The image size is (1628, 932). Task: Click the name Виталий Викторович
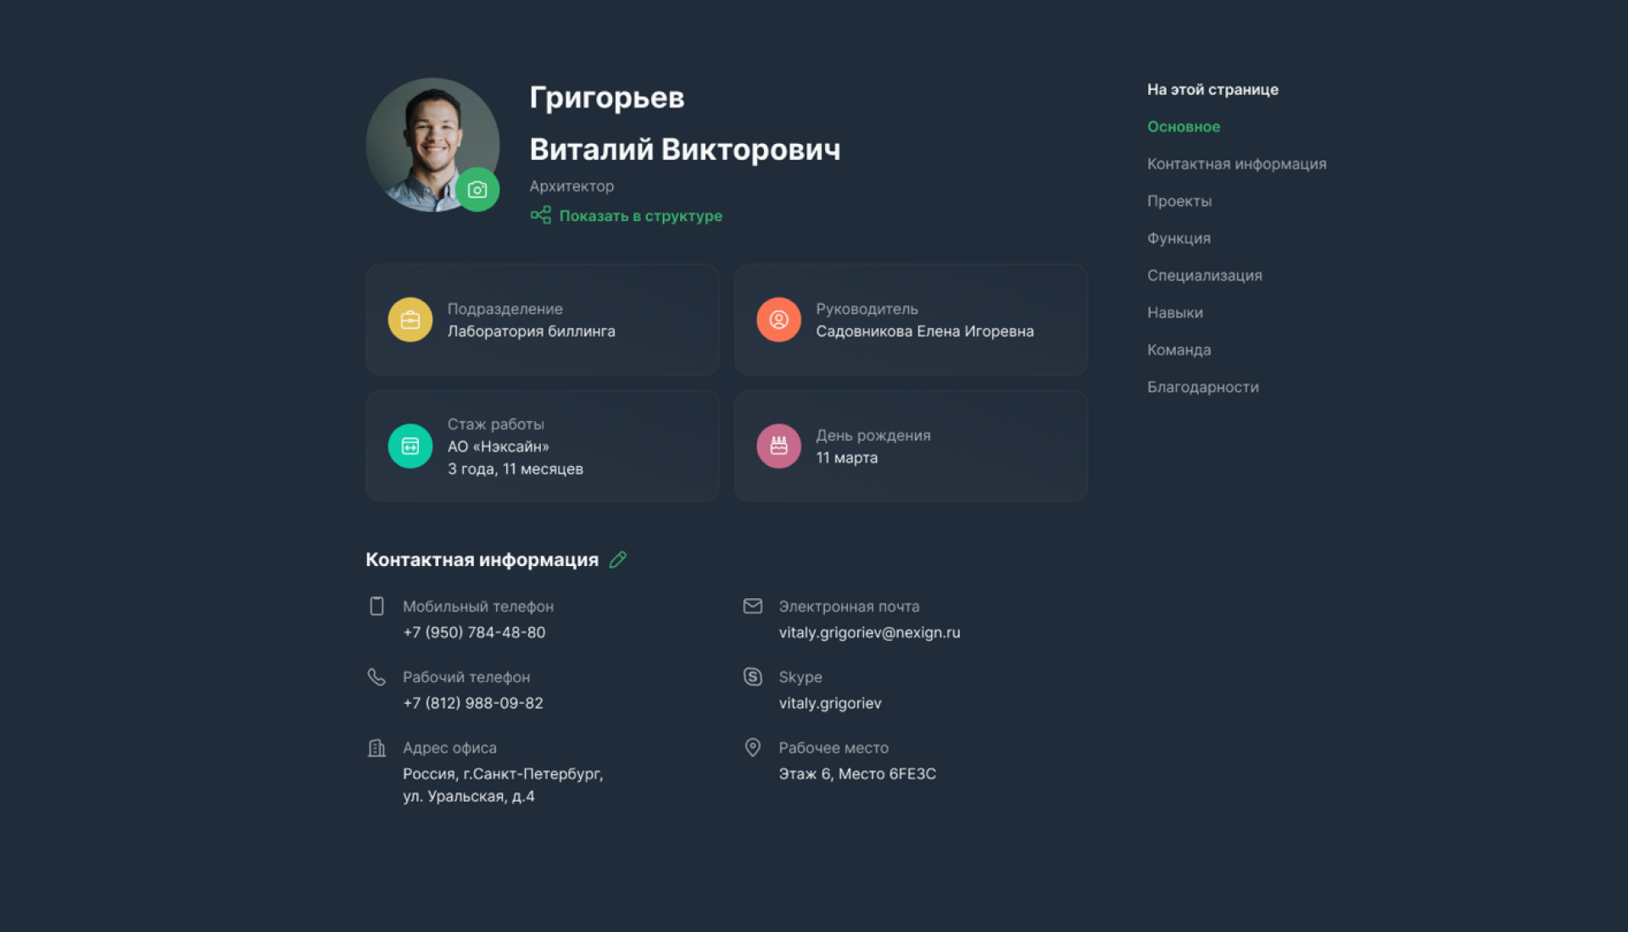click(685, 149)
